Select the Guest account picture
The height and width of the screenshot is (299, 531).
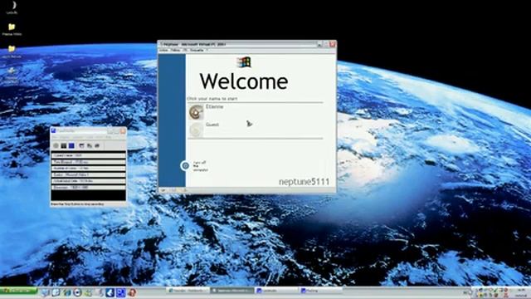point(196,130)
